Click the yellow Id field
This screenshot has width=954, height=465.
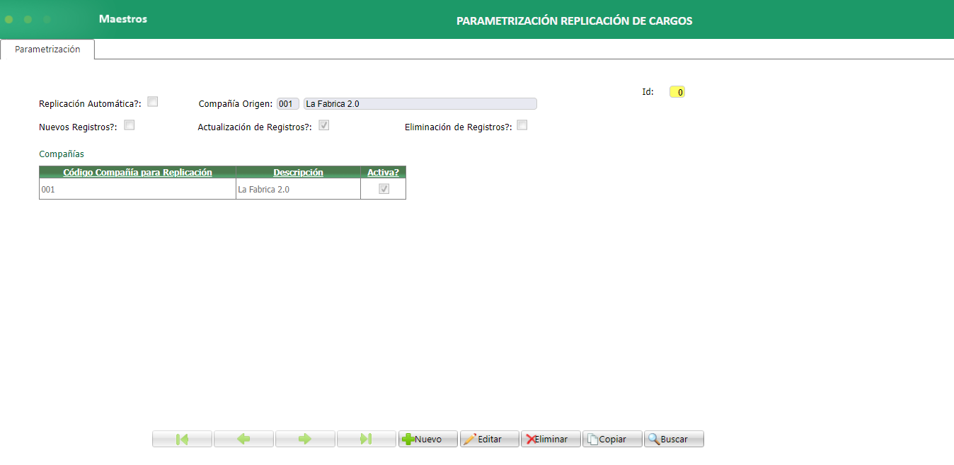677,91
